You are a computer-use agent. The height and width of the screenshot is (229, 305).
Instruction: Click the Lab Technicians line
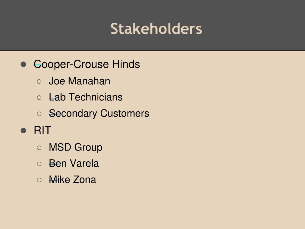[x=85, y=97]
